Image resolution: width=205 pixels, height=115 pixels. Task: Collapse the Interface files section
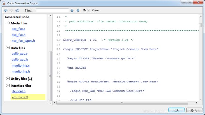pyautogui.click(x=8, y=85)
